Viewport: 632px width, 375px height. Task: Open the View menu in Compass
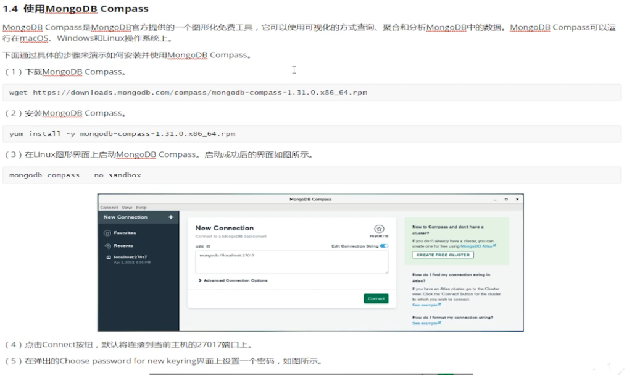(x=127, y=208)
